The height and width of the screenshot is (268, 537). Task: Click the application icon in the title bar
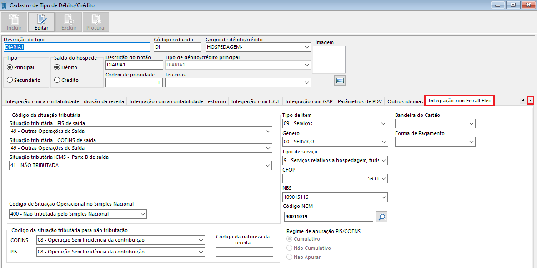tap(4, 5)
